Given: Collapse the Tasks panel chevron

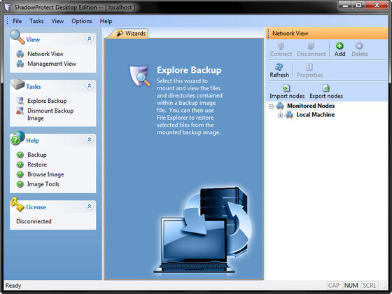Looking at the screenshot, I should [x=90, y=85].
